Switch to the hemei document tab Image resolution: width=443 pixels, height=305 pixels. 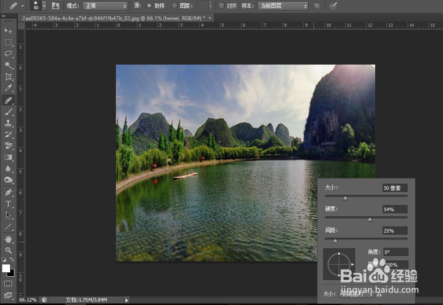click(113, 18)
